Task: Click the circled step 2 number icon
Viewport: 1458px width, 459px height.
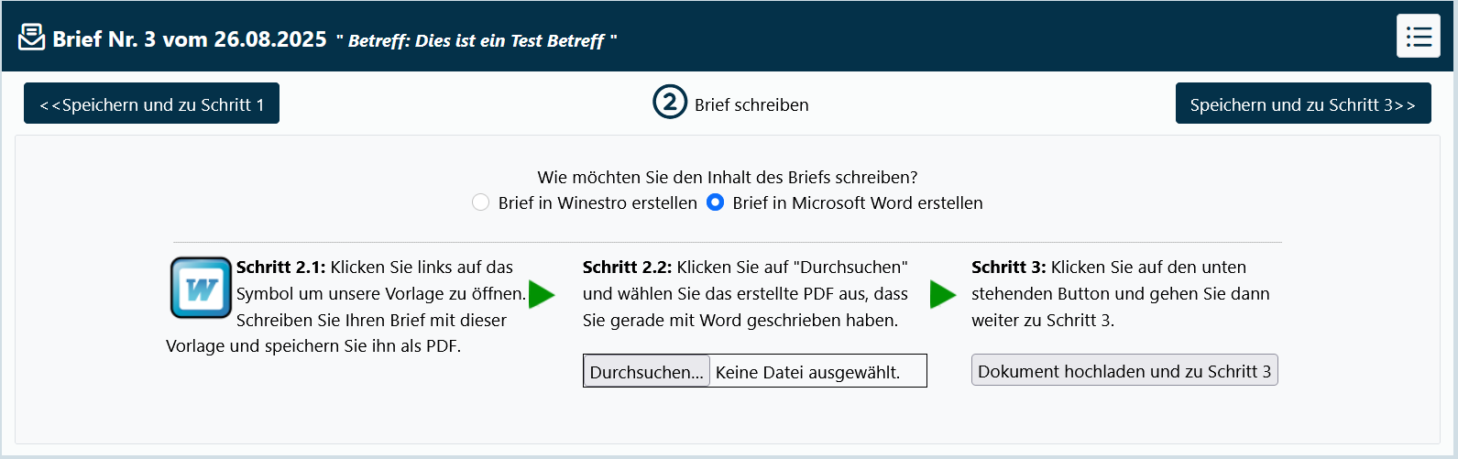Action: click(670, 103)
